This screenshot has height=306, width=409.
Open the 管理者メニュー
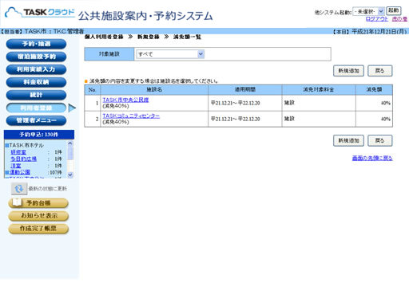(x=36, y=120)
